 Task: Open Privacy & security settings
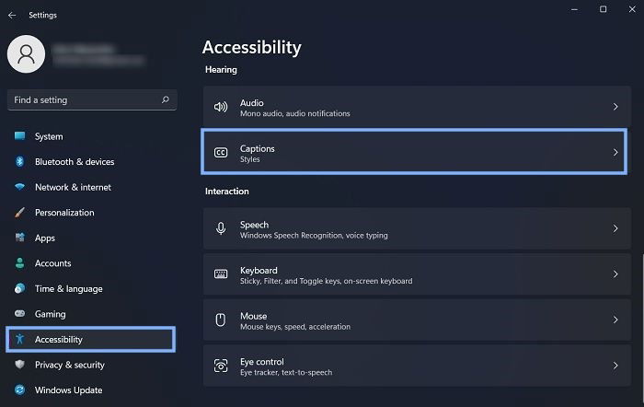coord(91,365)
